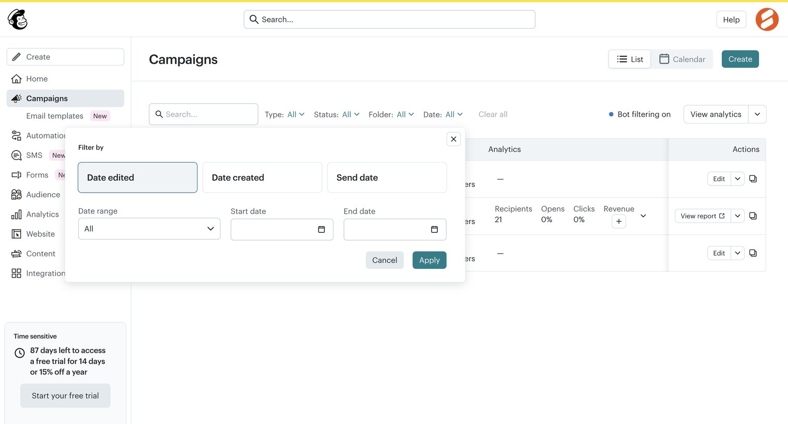The image size is (788, 424).
Task: Click the Website icon in sidebar
Action: (x=17, y=234)
